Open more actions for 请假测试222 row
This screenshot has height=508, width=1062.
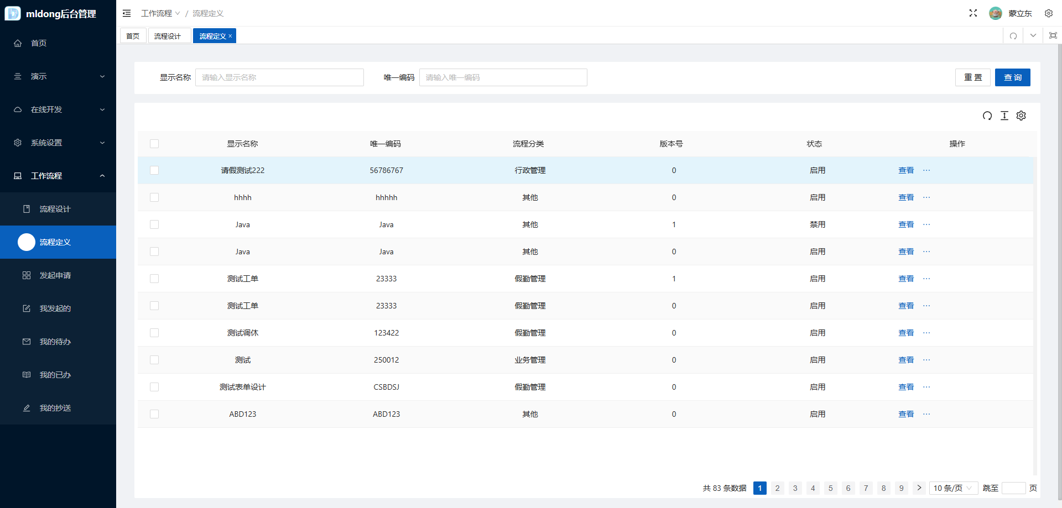point(926,170)
